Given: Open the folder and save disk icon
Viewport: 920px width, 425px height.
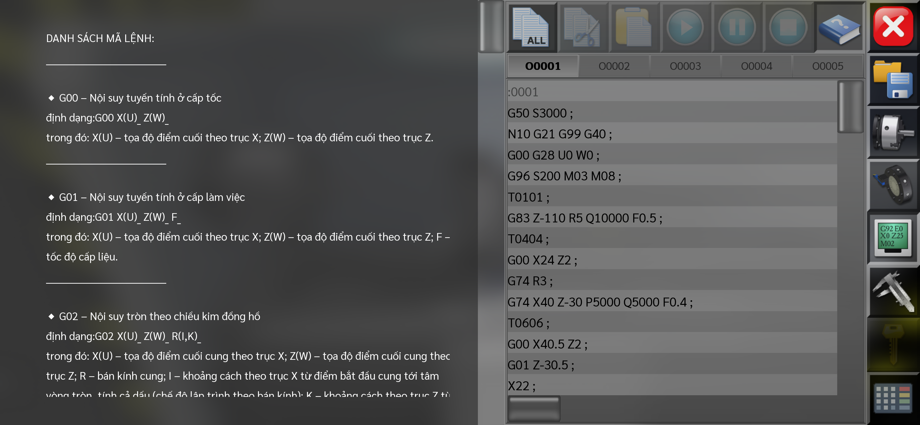Looking at the screenshot, I should click(x=894, y=80).
